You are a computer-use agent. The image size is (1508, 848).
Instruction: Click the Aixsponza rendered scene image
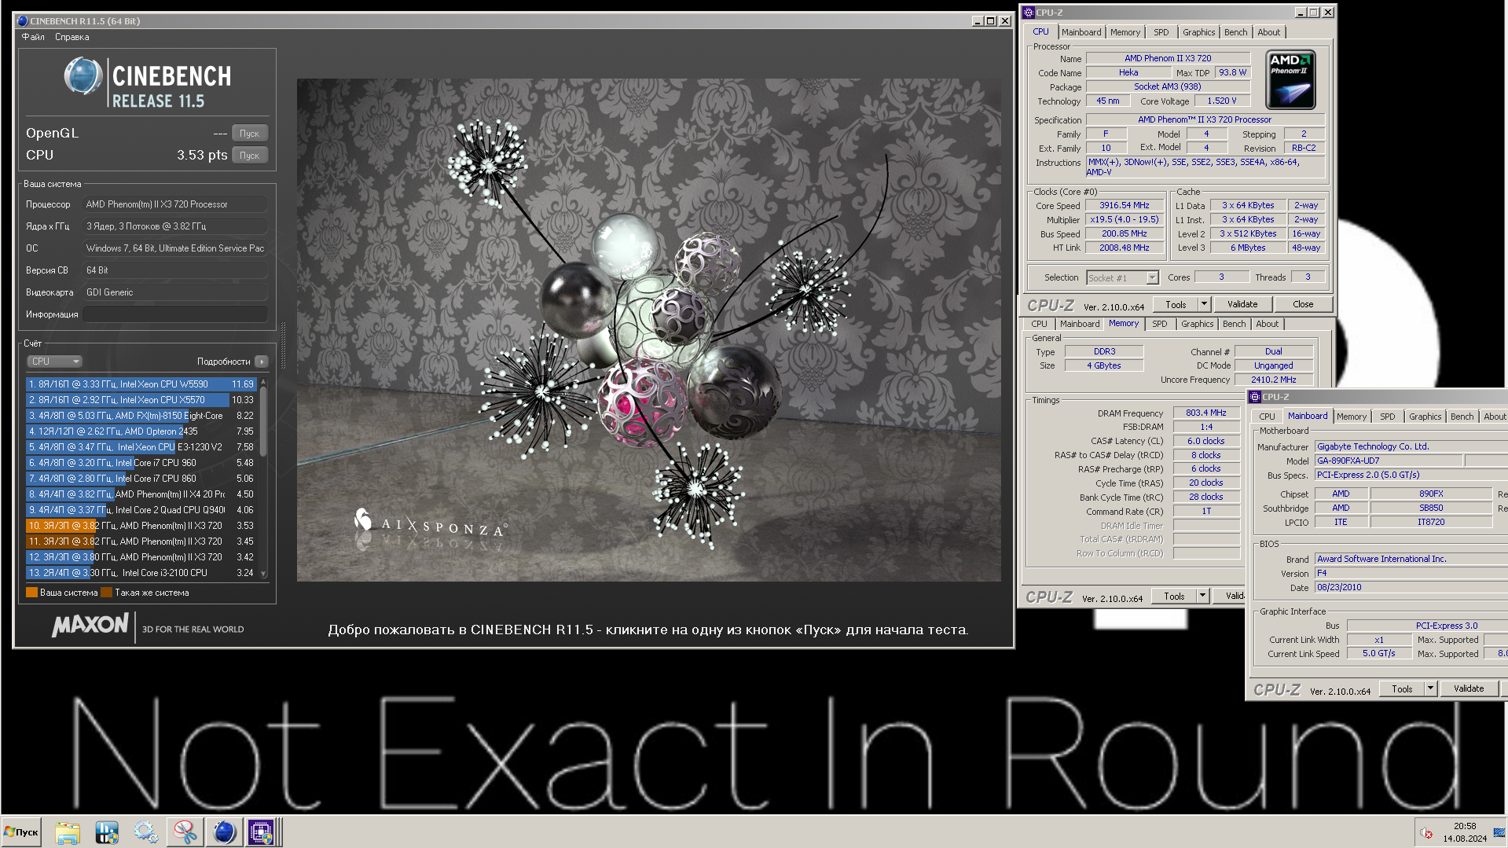648,330
